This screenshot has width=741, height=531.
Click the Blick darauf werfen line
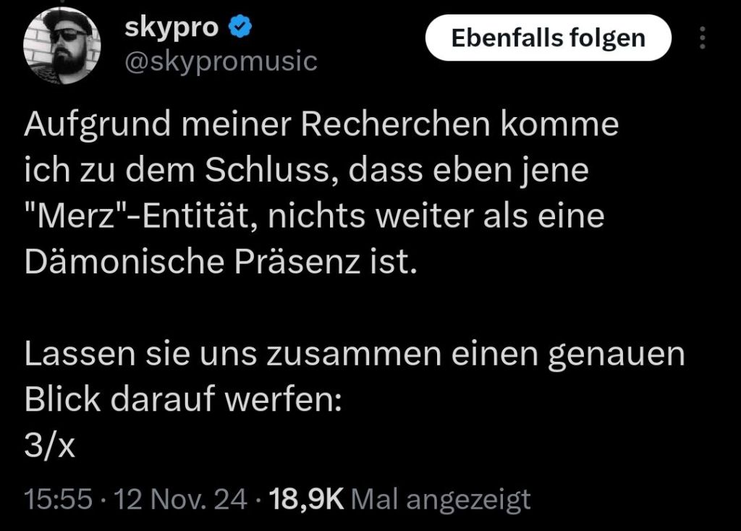[x=183, y=402]
